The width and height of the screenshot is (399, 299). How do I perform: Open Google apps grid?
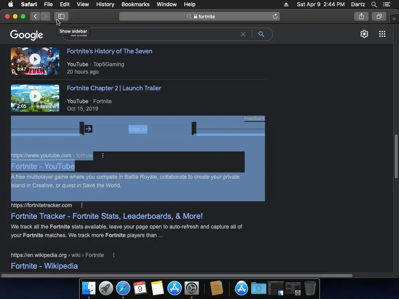pos(382,34)
